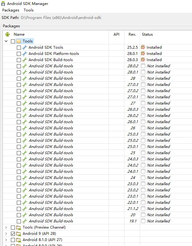Click wrench icon of Build-tools 28.0.1
The height and width of the screenshot is (246, 192).
pos(25,72)
